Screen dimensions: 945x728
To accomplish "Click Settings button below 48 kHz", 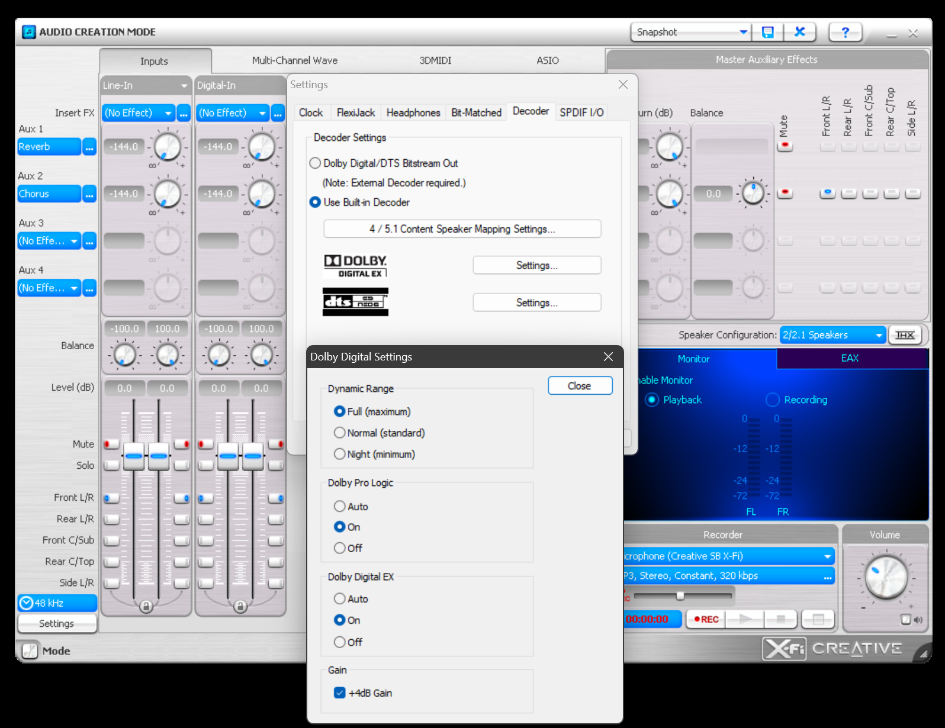I will point(57,623).
